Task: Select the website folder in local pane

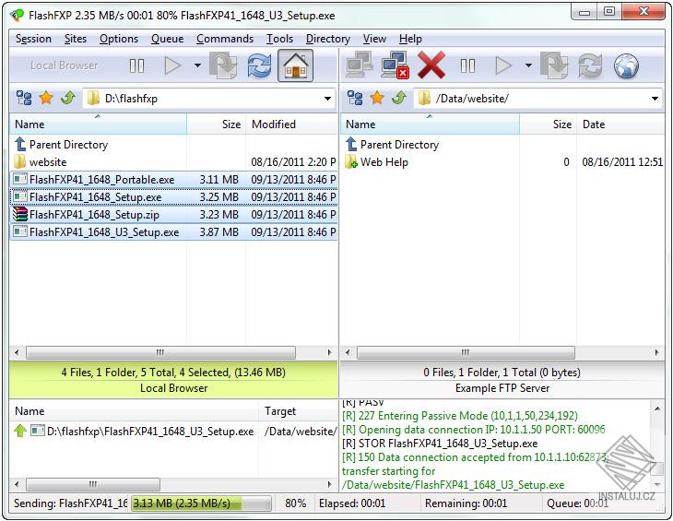Action: pyautogui.click(x=174, y=162)
